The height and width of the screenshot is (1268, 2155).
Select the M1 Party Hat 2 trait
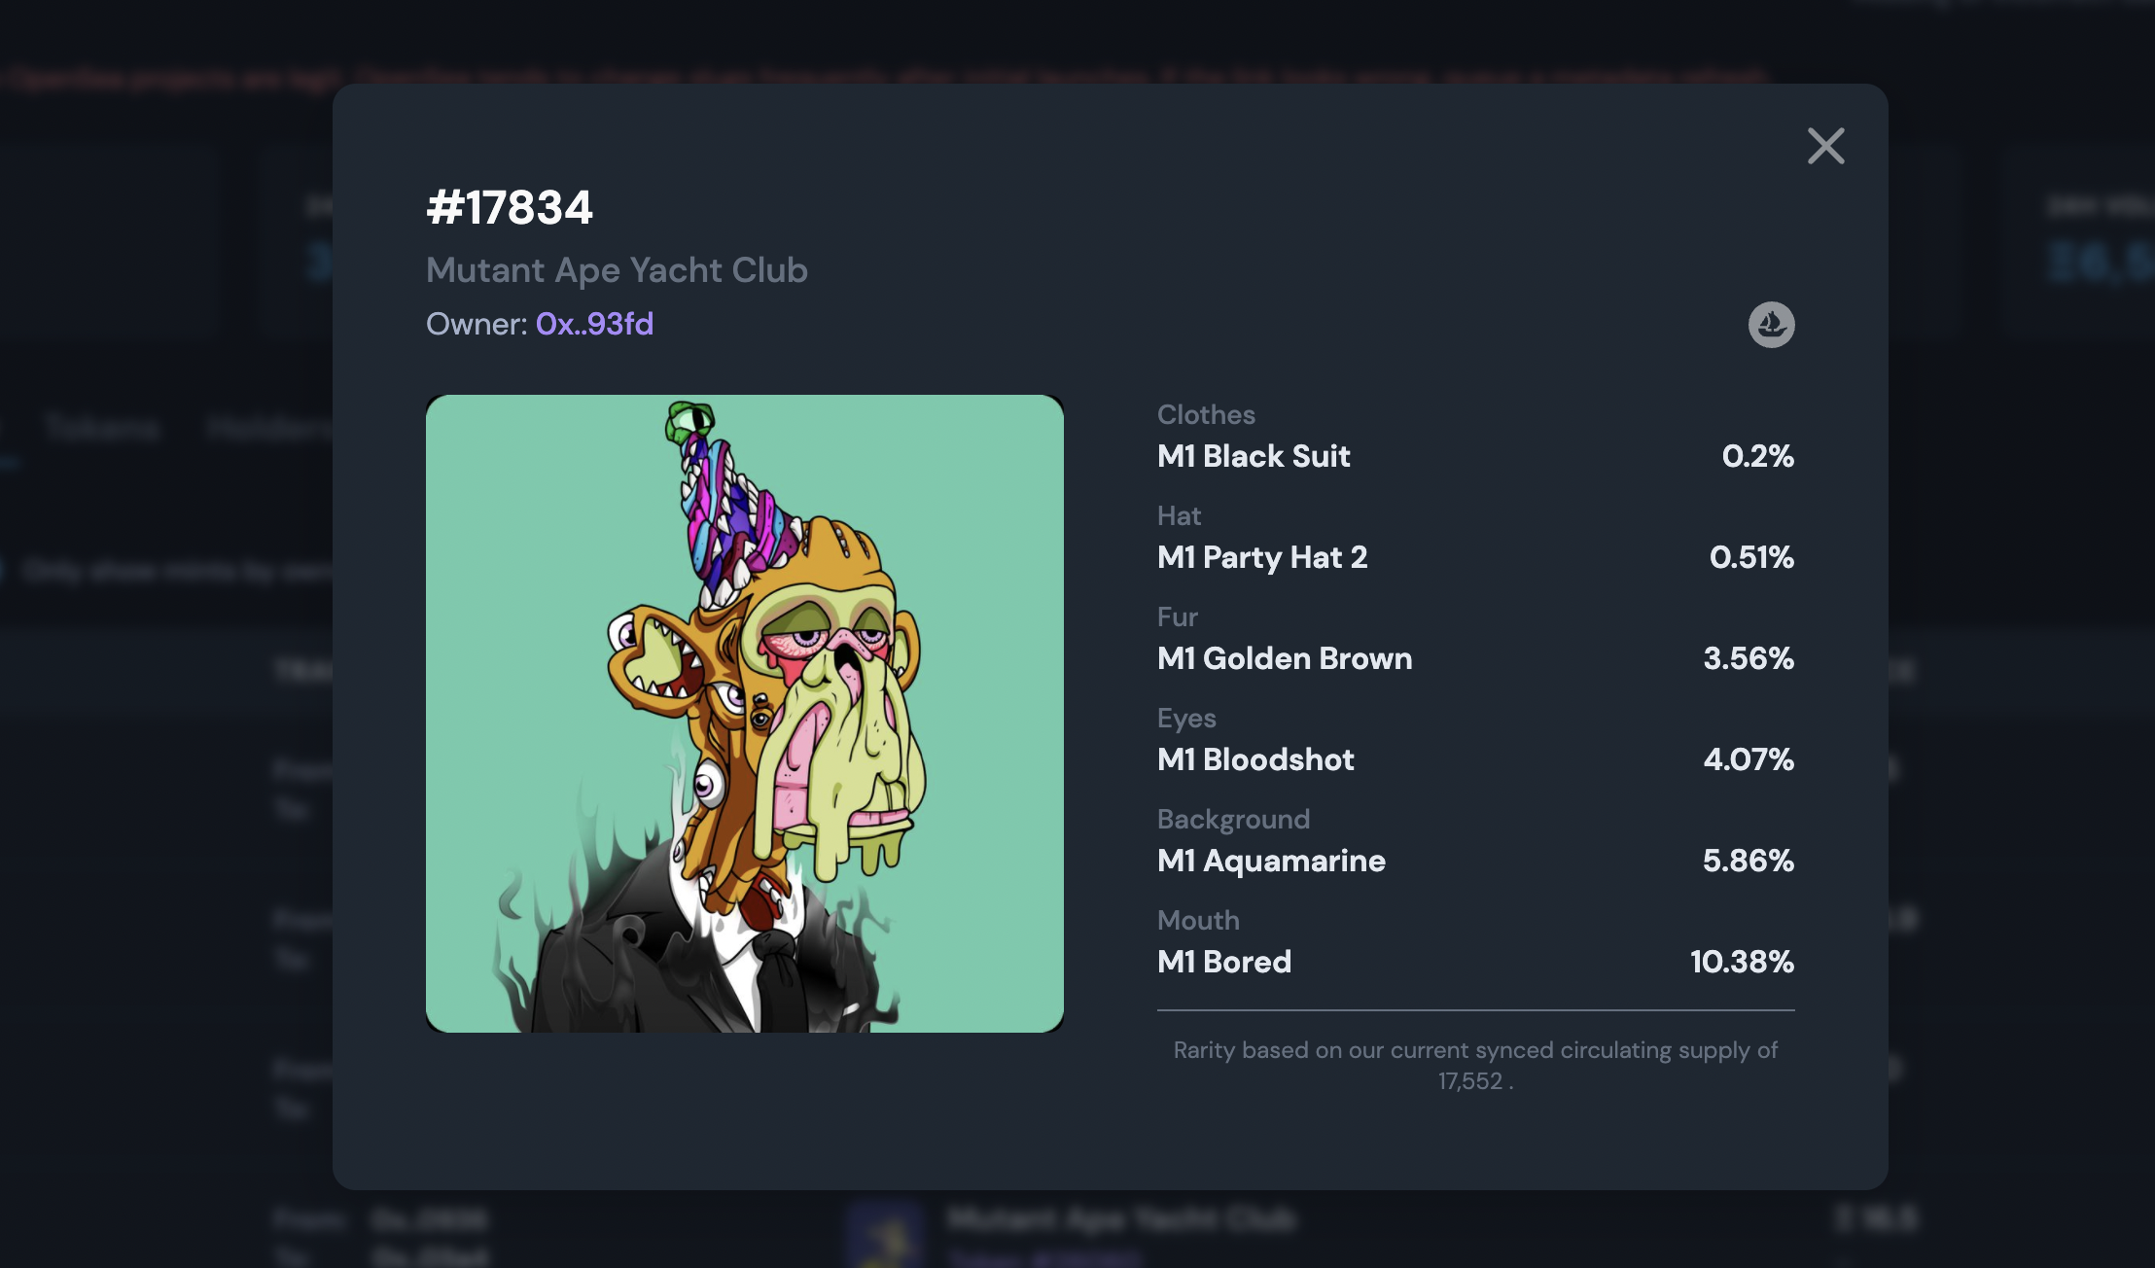(x=1262, y=557)
